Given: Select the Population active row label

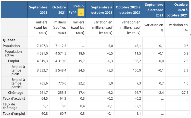Looking at the screenshot, I should (x=13, y=53).
